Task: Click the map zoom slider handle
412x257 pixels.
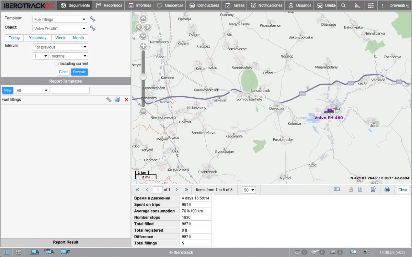Action: pyautogui.click(x=143, y=77)
